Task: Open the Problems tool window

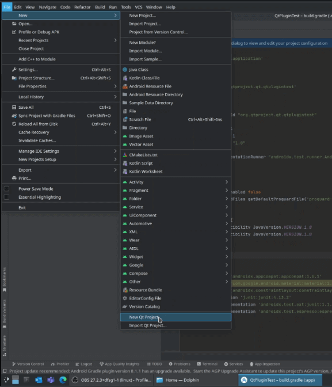Action: point(180,364)
